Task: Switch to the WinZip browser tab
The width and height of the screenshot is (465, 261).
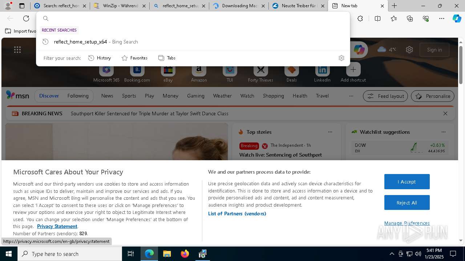Action: click(120, 6)
